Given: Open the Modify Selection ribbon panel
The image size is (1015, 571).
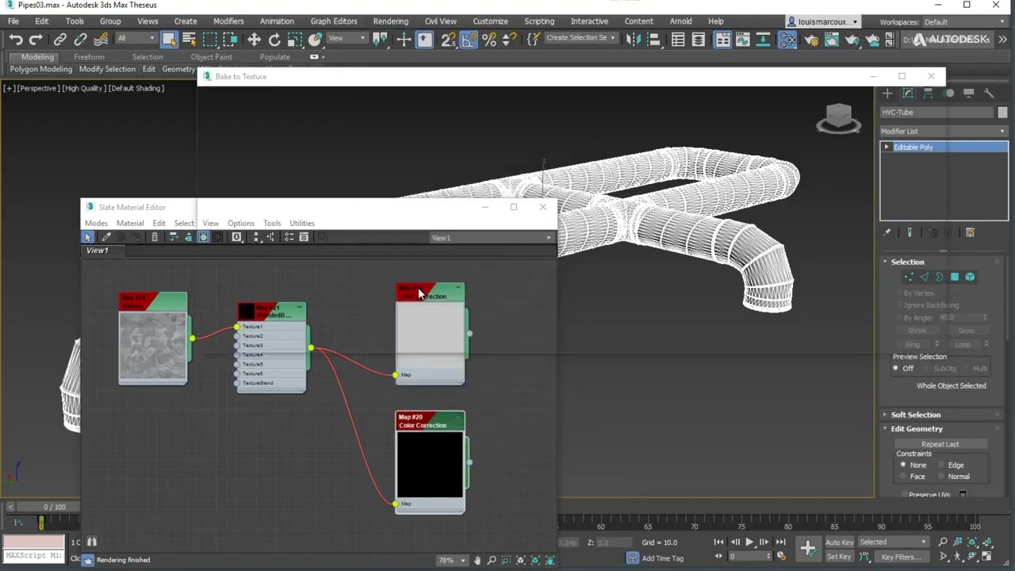Looking at the screenshot, I should pos(107,70).
